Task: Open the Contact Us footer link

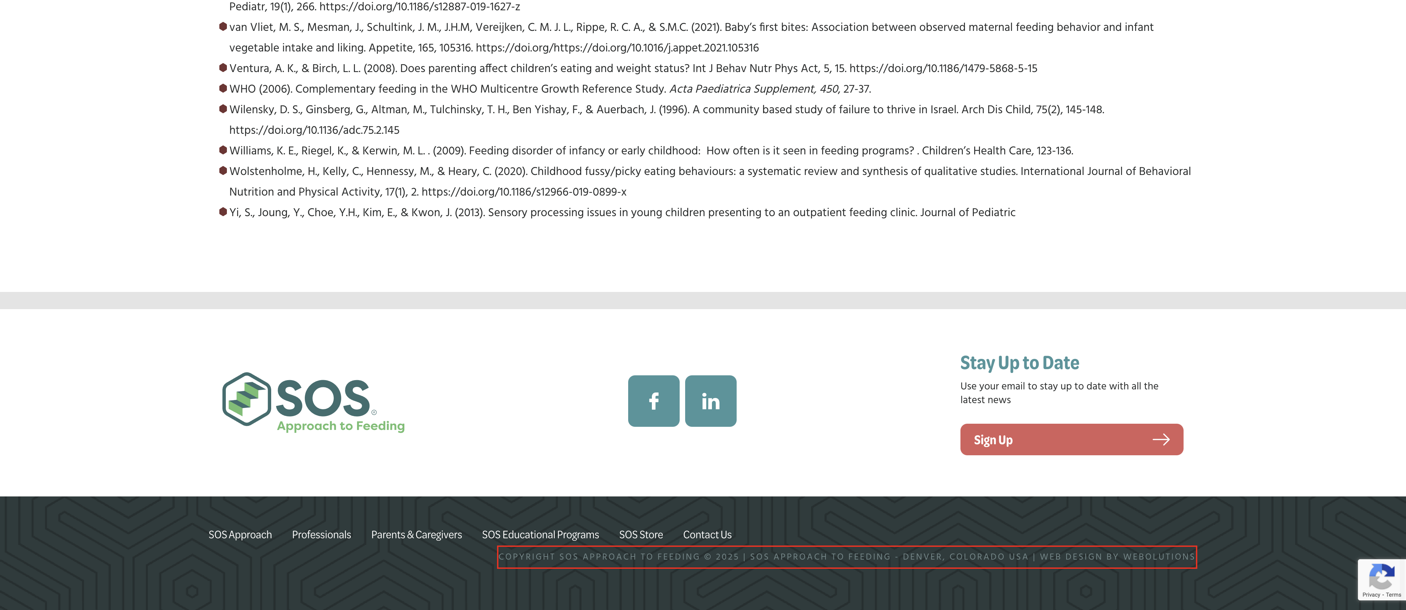Action: pos(707,535)
